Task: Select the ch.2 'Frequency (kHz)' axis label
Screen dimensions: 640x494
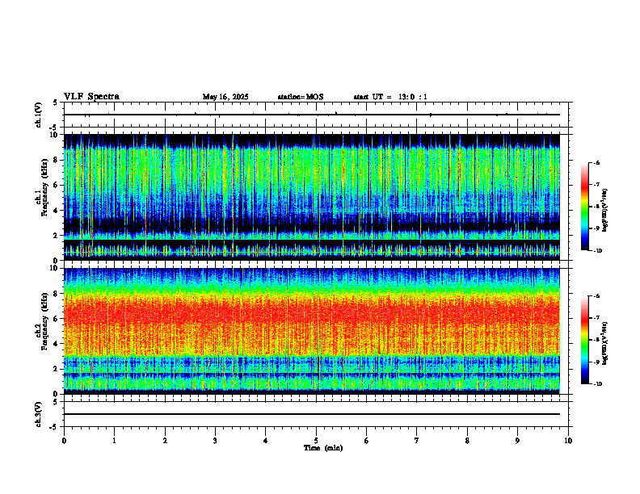Action: pos(44,321)
